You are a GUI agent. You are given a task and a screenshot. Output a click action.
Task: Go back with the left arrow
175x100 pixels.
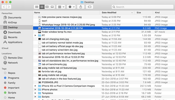tap(4, 7)
